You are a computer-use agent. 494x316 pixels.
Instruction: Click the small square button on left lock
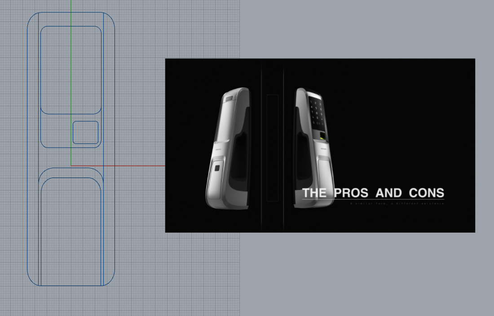coord(216,169)
